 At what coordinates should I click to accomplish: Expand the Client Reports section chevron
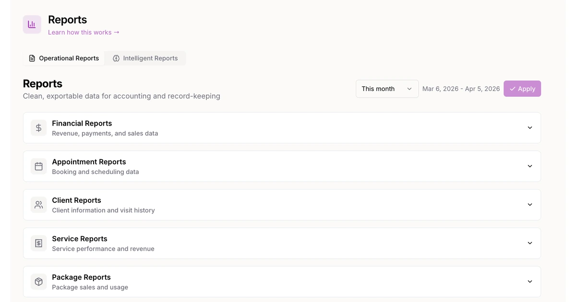530,205
